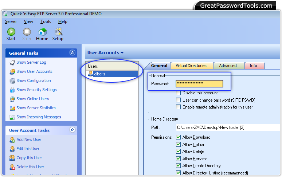
Task: Click the Users column header
Action: [x=112, y=66]
